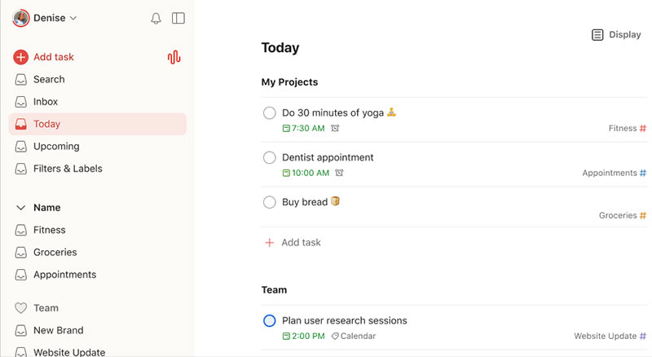Open the notifications bell
The width and height of the screenshot is (652, 357).
(156, 19)
